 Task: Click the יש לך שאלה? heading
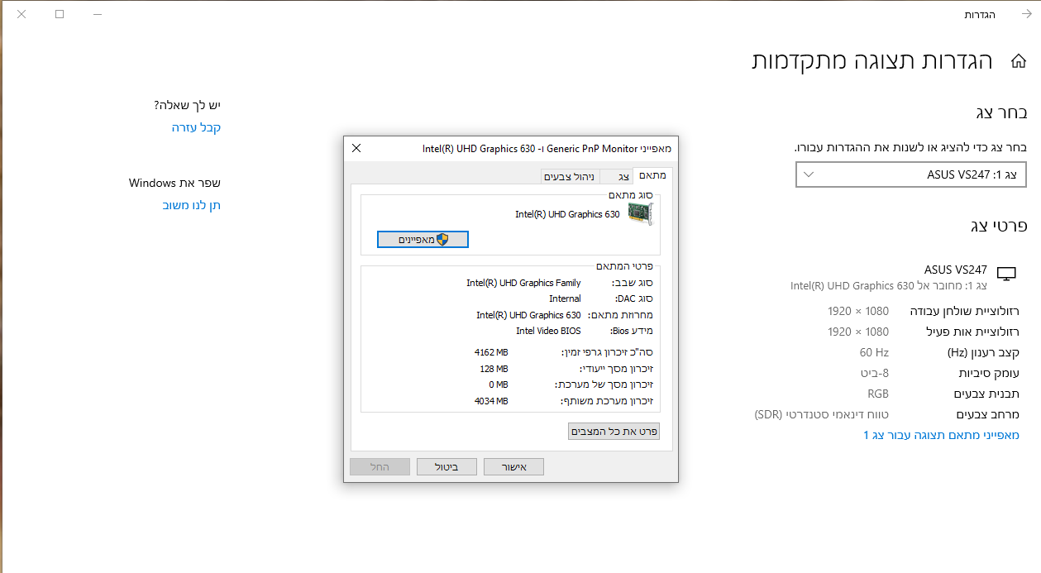(188, 105)
